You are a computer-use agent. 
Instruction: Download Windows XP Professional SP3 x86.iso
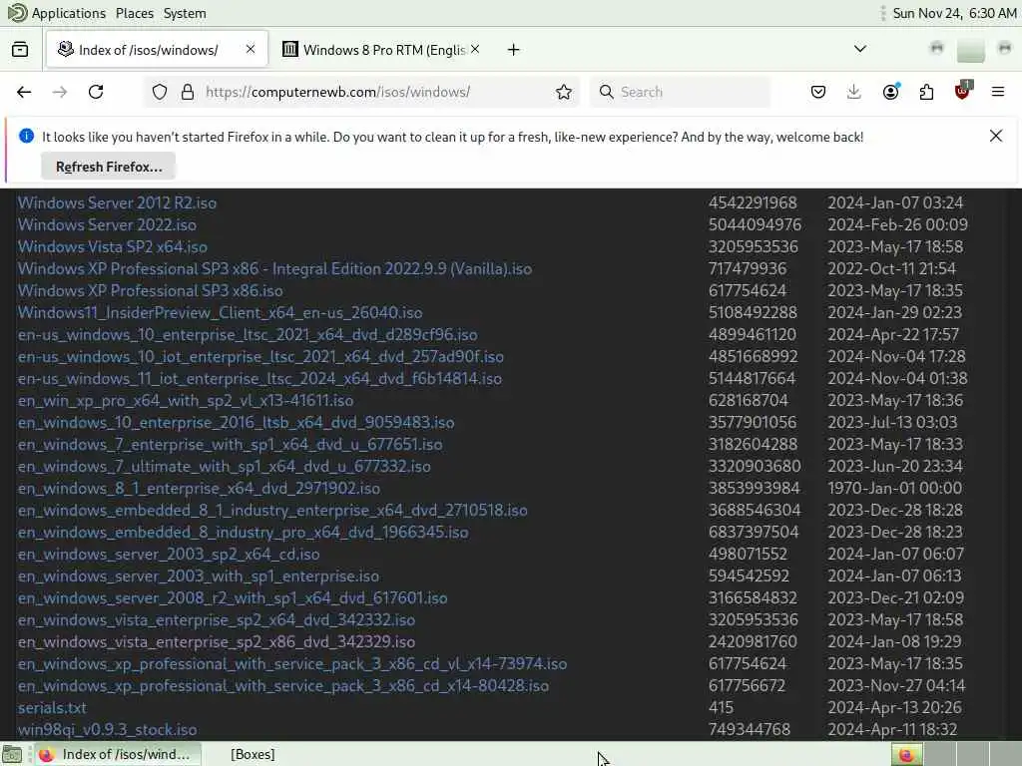(x=150, y=290)
